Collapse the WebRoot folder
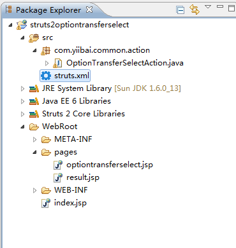 (22, 127)
